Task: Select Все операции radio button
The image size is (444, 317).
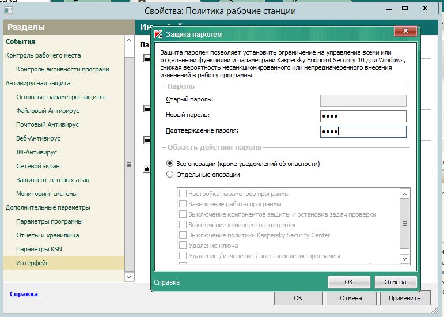Action: [x=170, y=163]
